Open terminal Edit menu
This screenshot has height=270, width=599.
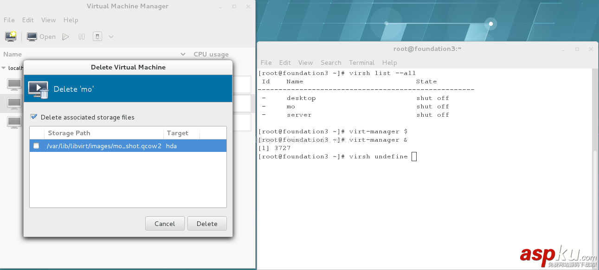pyautogui.click(x=285, y=63)
